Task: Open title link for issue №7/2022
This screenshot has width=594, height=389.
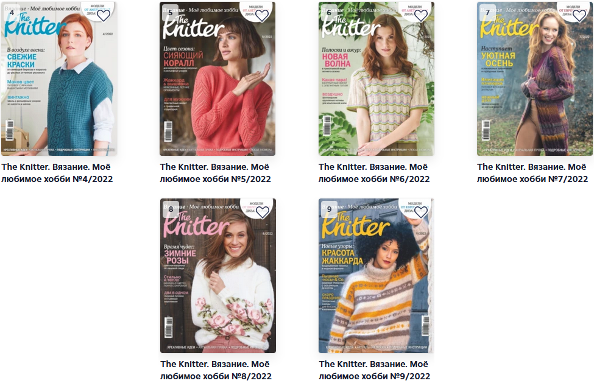Action: click(x=532, y=173)
